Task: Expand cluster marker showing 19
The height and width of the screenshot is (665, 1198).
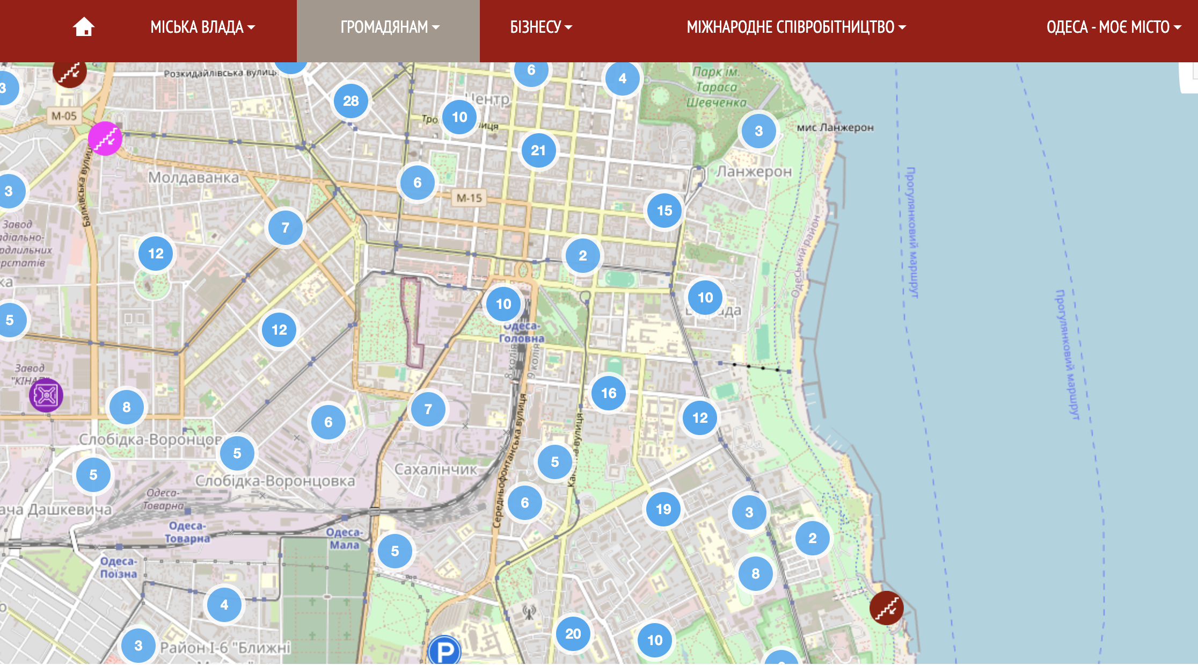Action: point(663,509)
